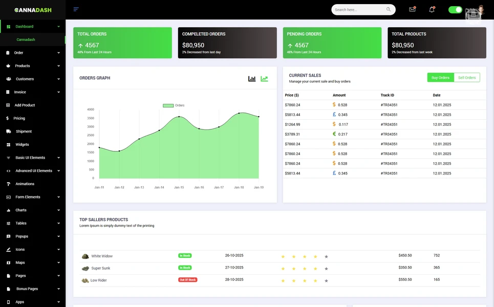The image size is (494, 307).
Task: Select Sell Orders in Current Sales
Action: pyautogui.click(x=467, y=77)
